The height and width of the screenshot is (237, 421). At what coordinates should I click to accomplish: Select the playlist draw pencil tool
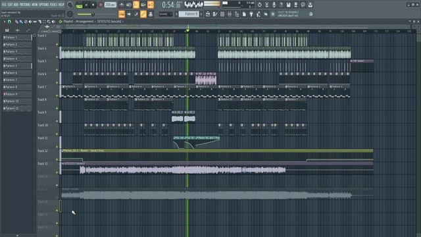point(16,22)
